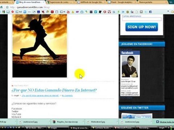Click the Twitter widget image
This screenshot has width=174, height=130.
click(x=137, y=116)
